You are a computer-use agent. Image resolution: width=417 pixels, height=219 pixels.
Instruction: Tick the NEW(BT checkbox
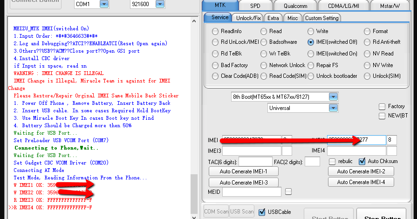(x=382, y=116)
